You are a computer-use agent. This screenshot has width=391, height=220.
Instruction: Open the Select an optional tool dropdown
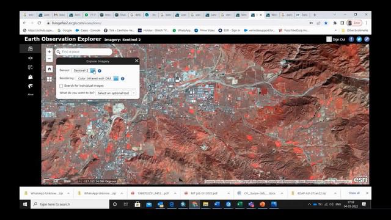(115, 93)
